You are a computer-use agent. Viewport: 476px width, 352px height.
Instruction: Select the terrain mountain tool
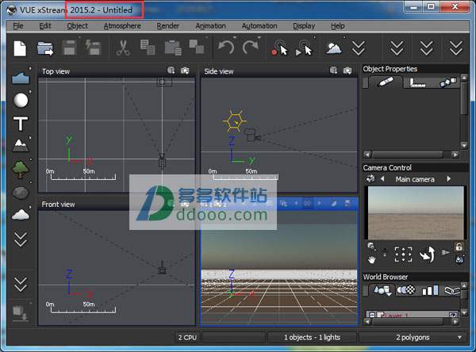[21, 145]
